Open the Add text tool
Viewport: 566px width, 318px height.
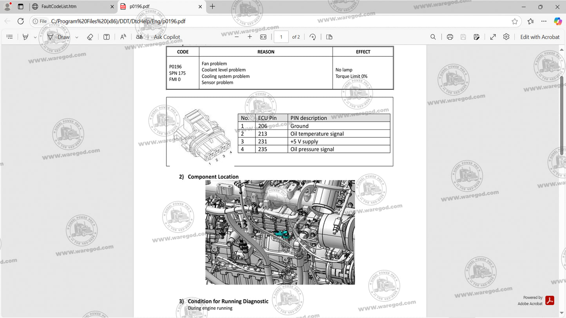pos(106,37)
